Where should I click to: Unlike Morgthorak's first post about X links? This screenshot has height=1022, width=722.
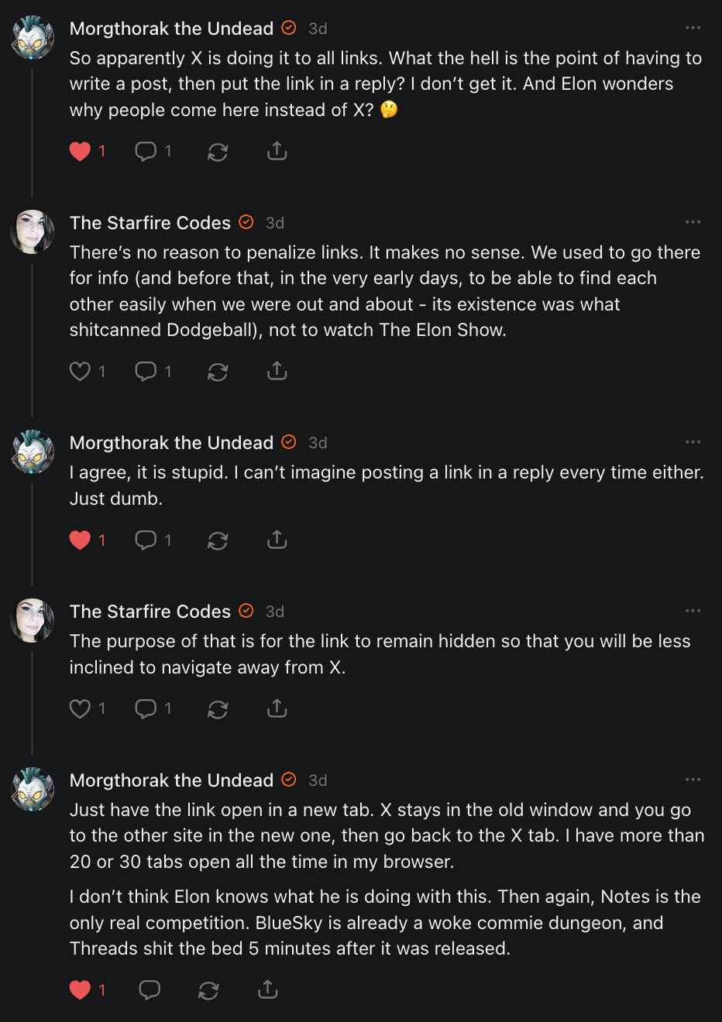pos(81,151)
